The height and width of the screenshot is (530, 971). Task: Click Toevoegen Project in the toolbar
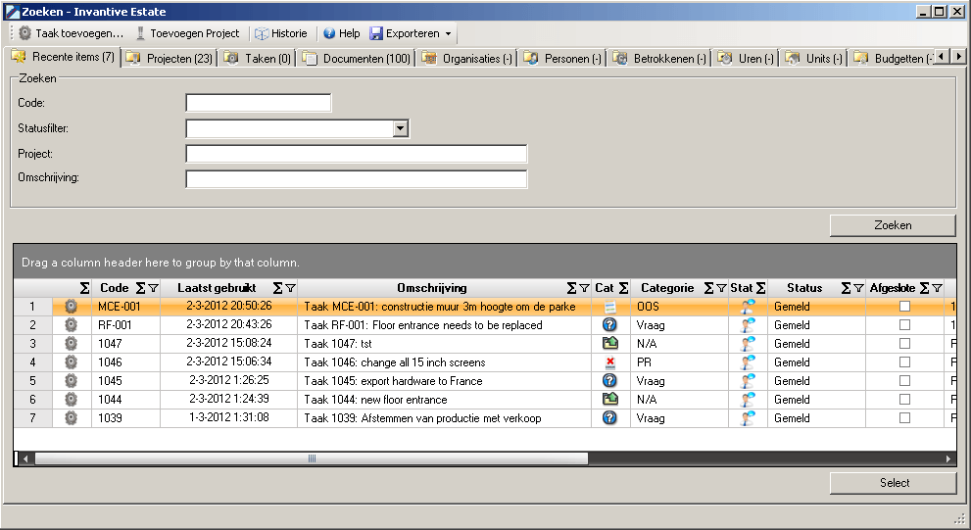(188, 33)
